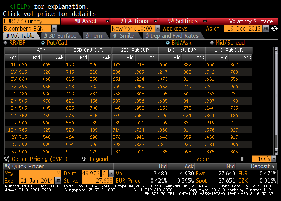Screen dimensions: 281x201
Task: Click the Bloomberg BGN source field
Action: [x=27, y=29]
